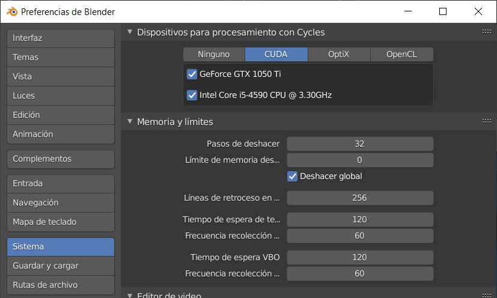The image size is (497, 298).
Task: Click the 'Preferencias de Blender' window title
Action: 68,12
